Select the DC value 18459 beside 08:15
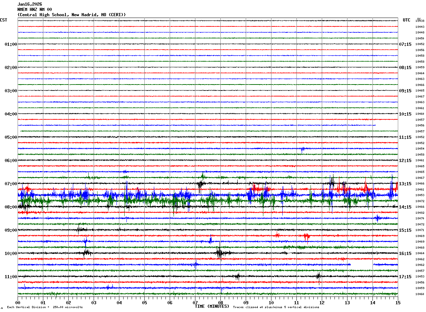 pyautogui.click(x=420, y=67)
